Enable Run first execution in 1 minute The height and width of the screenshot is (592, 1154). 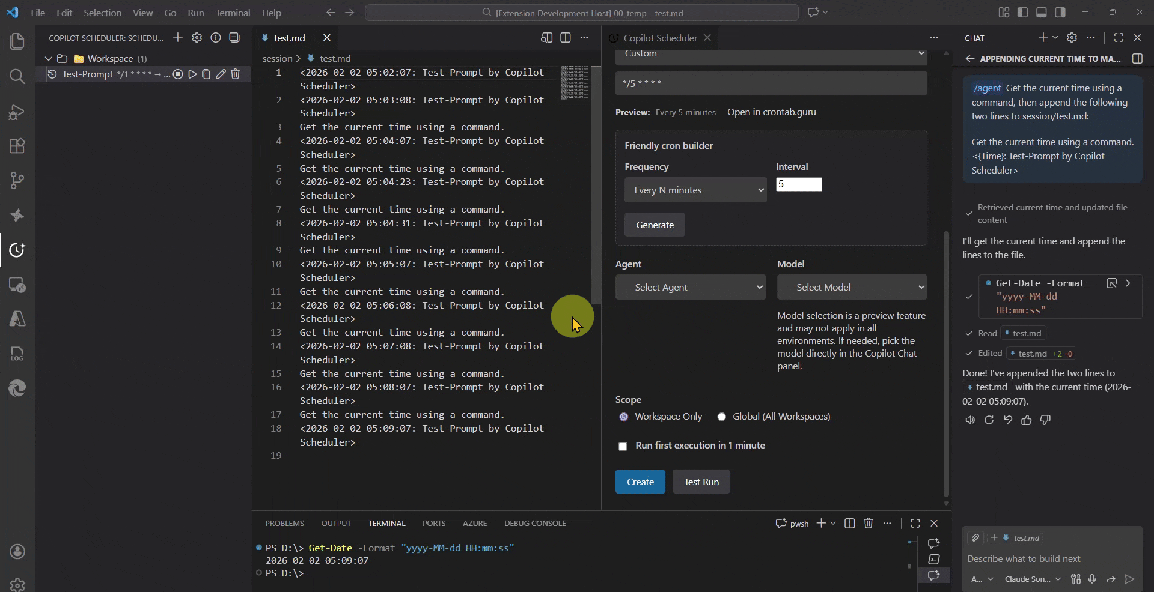click(623, 446)
